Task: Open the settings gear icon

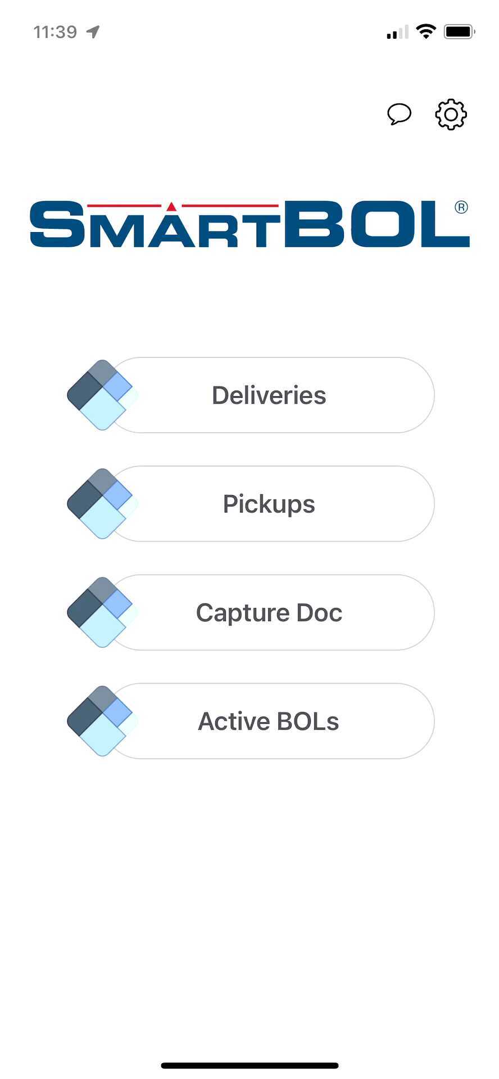Action: coord(450,114)
